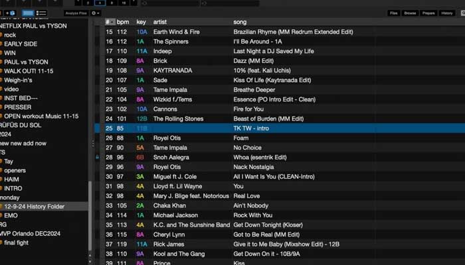
Task: Open the Browse panel tab
Action: click(410, 13)
